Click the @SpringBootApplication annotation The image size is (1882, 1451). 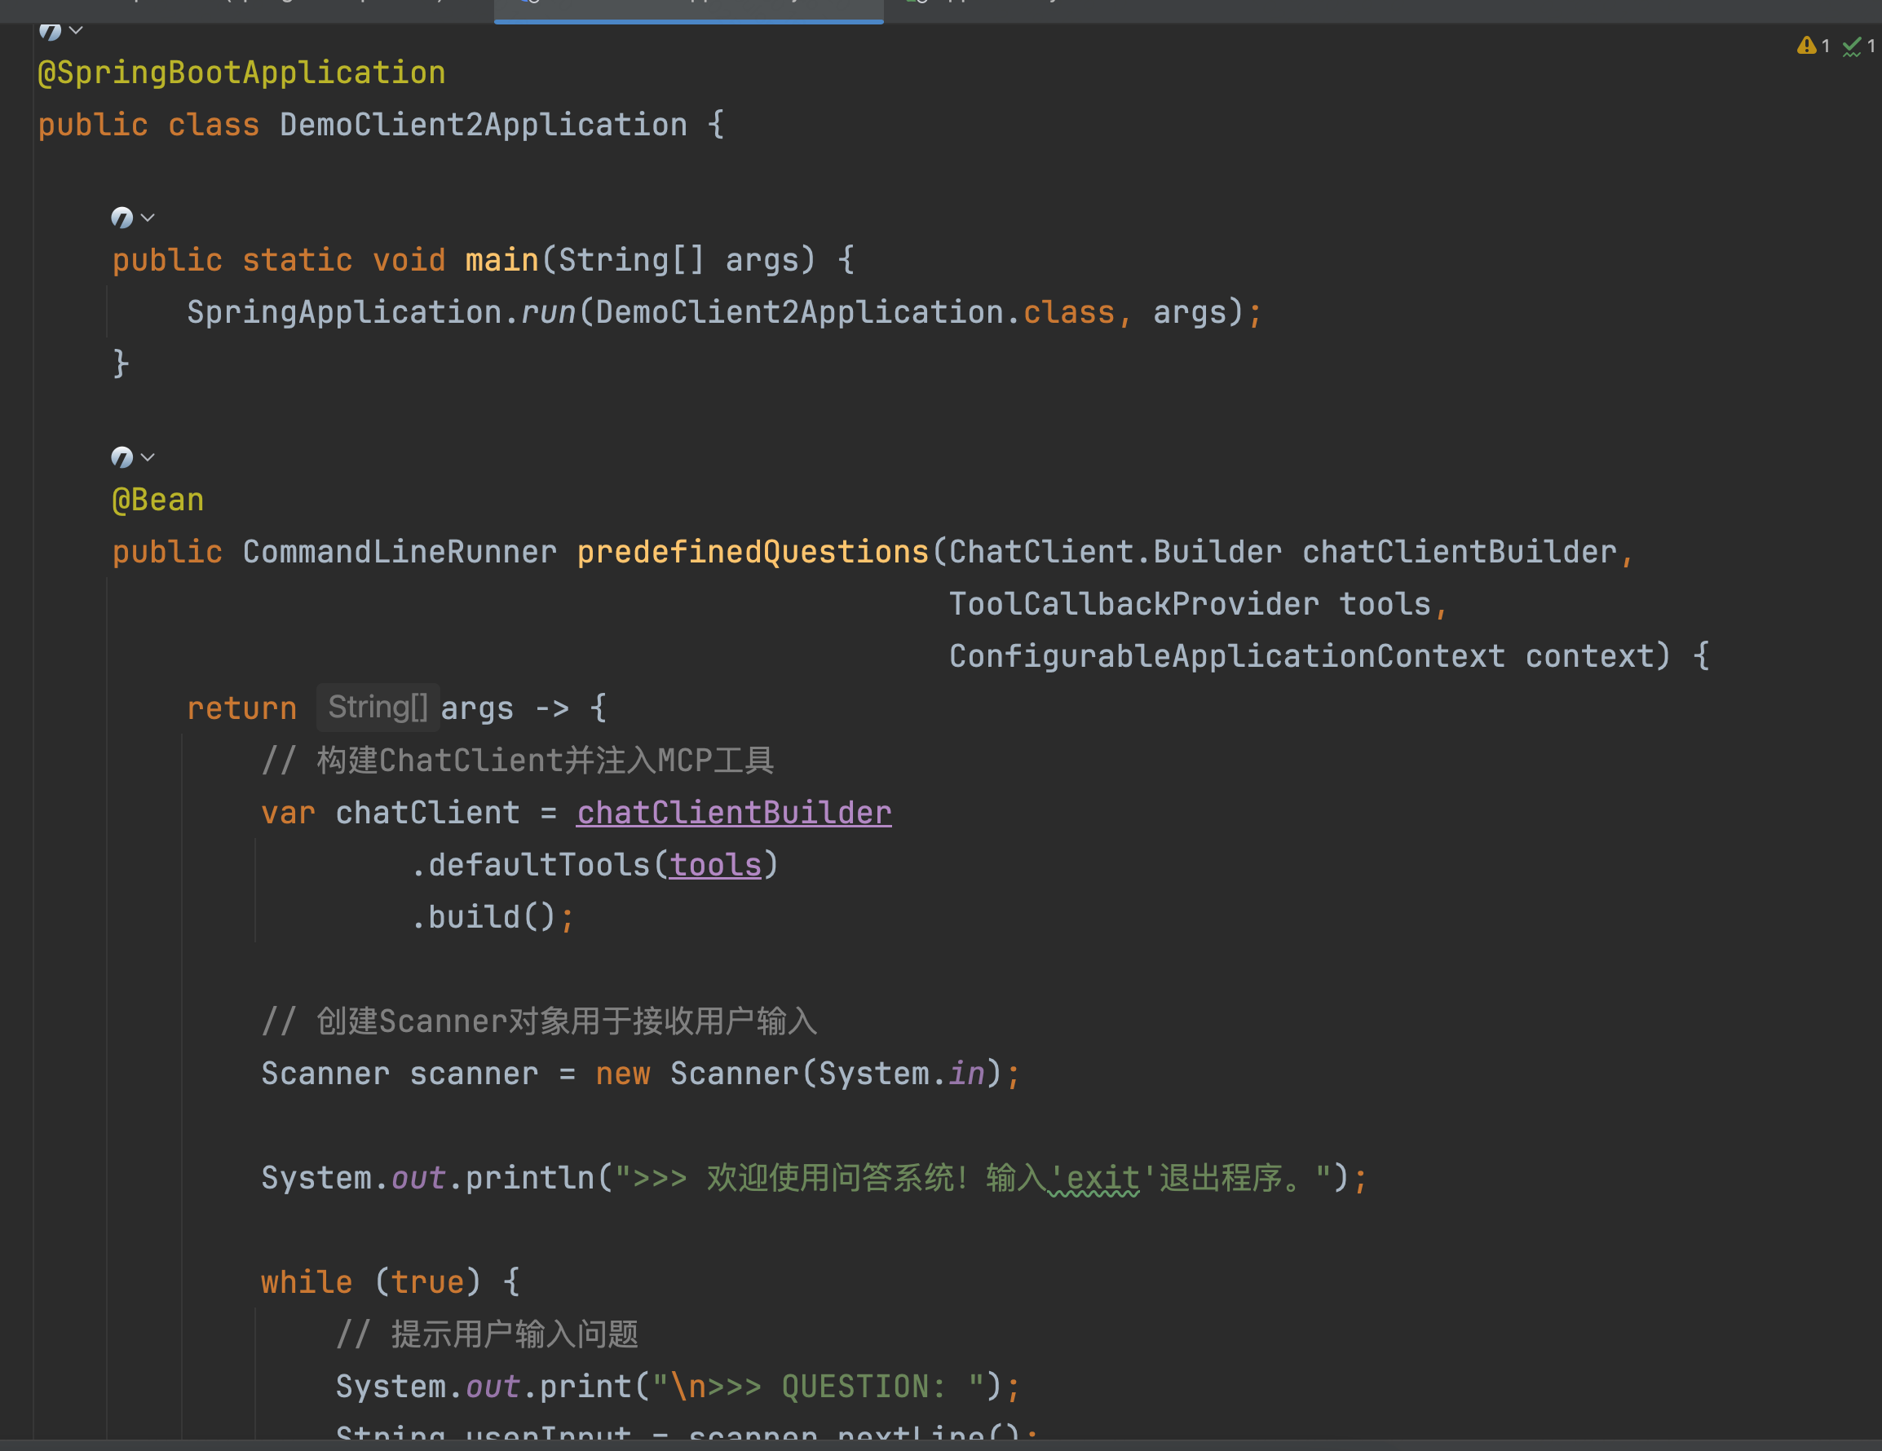pyautogui.click(x=241, y=73)
